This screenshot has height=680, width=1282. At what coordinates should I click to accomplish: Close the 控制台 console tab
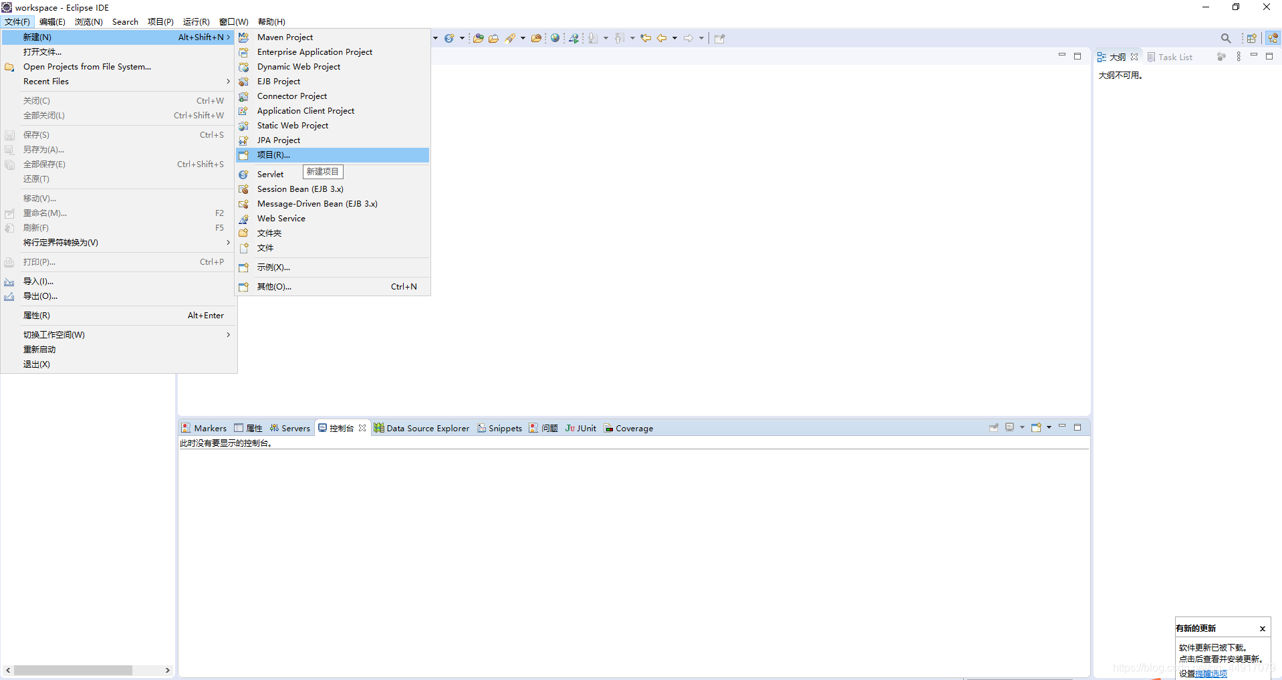[362, 428]
